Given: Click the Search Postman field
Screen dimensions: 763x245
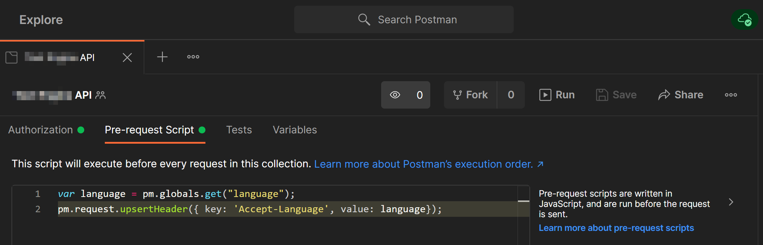Looking at the screenshot, I should pos(404,19).
